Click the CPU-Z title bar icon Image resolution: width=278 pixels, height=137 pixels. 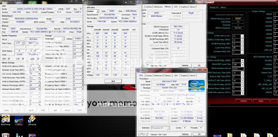(138, 71)
